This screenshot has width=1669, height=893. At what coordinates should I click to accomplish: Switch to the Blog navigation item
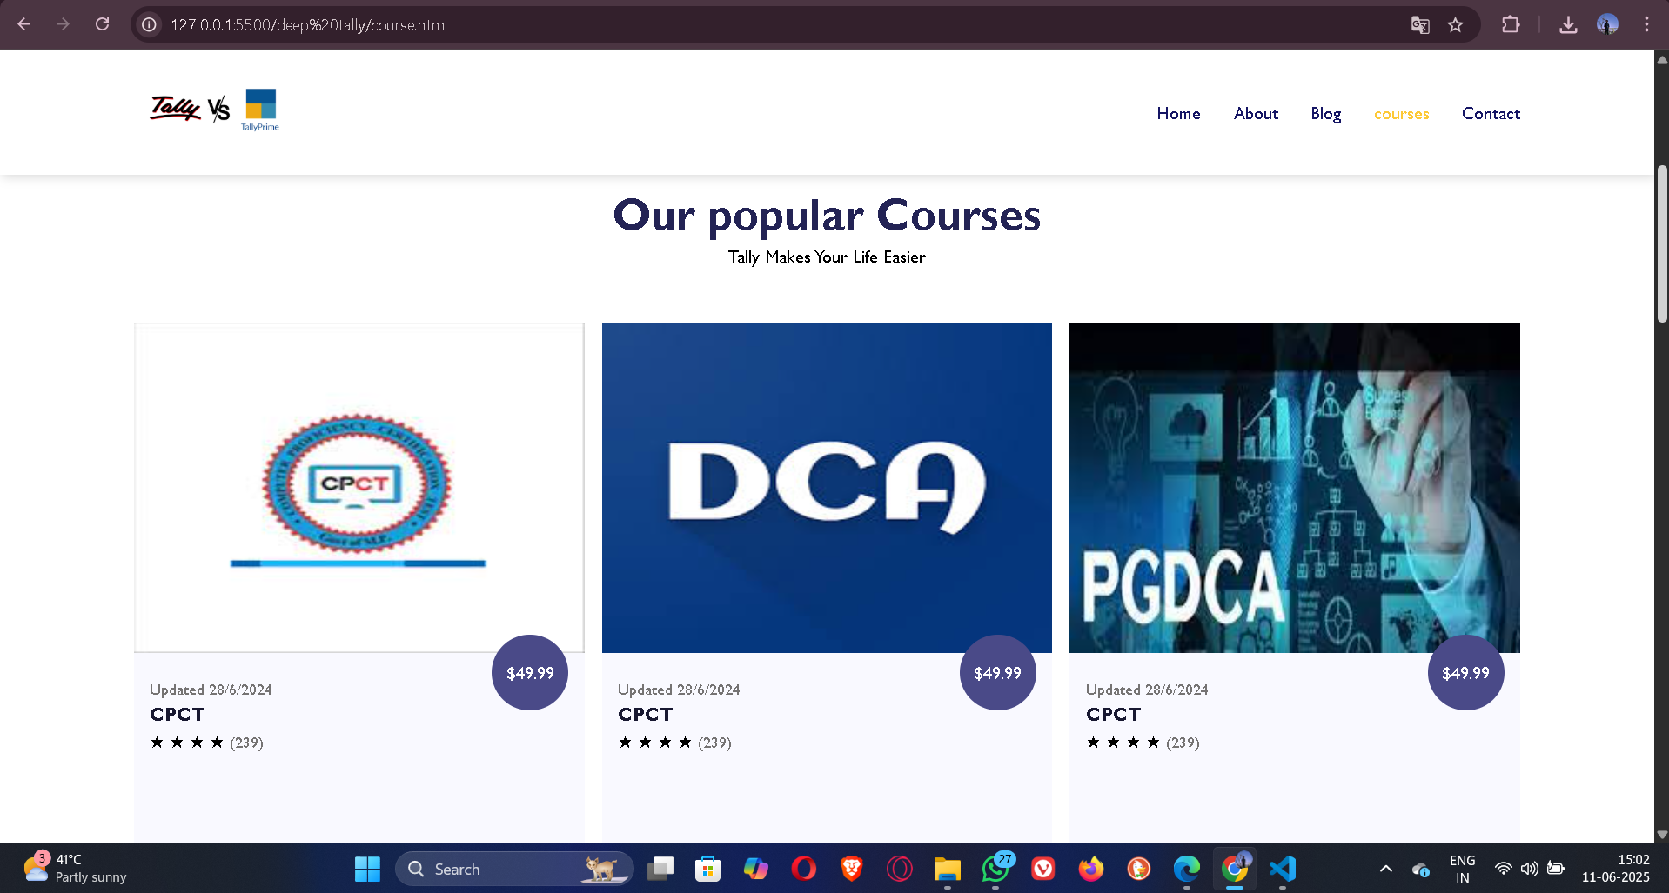pos(1325,114)
